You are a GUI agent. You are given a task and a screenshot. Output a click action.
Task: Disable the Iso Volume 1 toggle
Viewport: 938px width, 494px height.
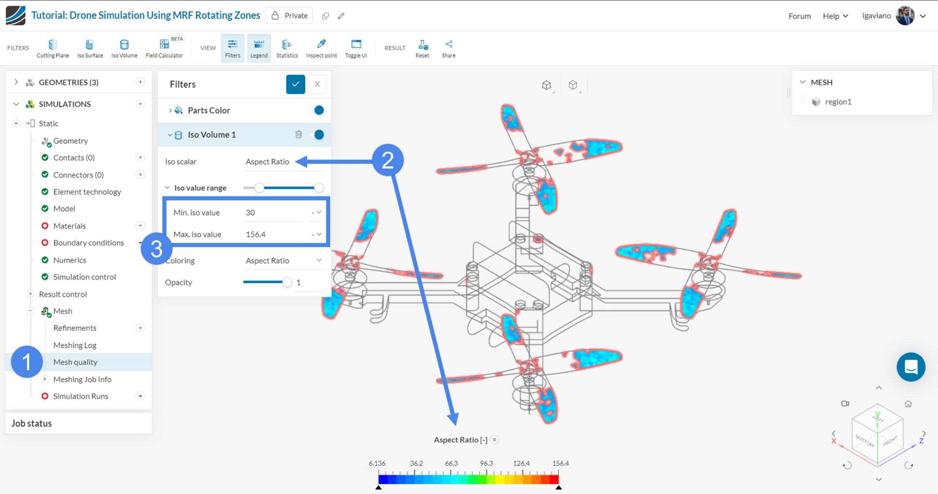[318, 134]
